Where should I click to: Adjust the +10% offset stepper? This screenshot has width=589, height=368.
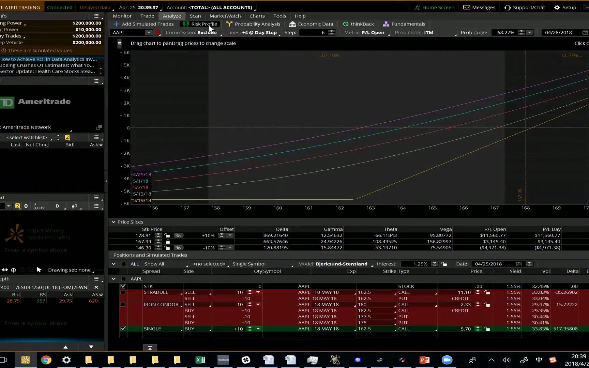tap(222, 235)
